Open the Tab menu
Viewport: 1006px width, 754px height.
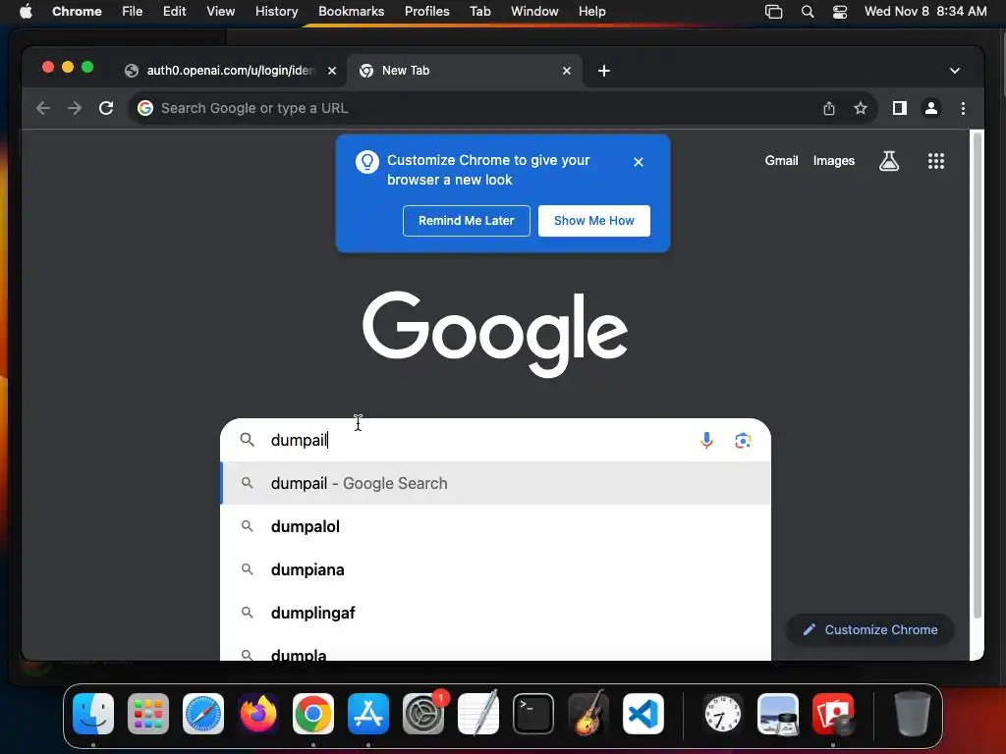[479, 11]
